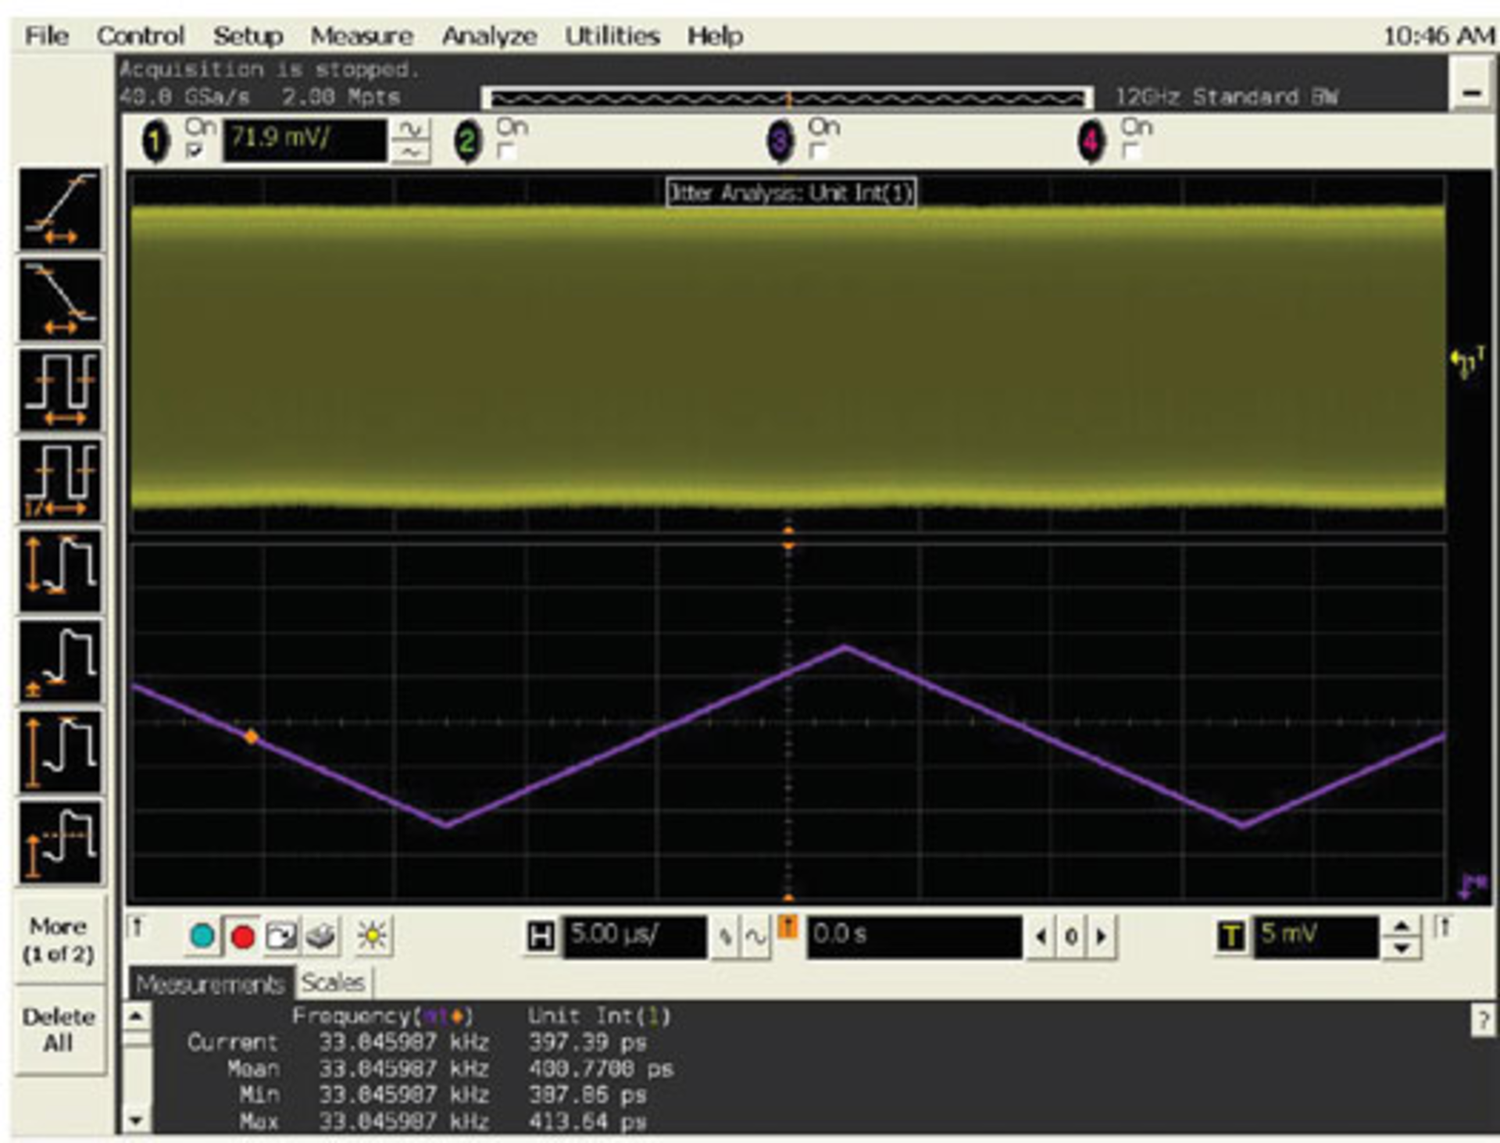
Task: Open the Analyze menu
Action: click(x=489, y=36)
